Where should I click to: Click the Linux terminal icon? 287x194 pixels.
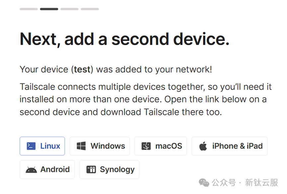click(31, 146)
